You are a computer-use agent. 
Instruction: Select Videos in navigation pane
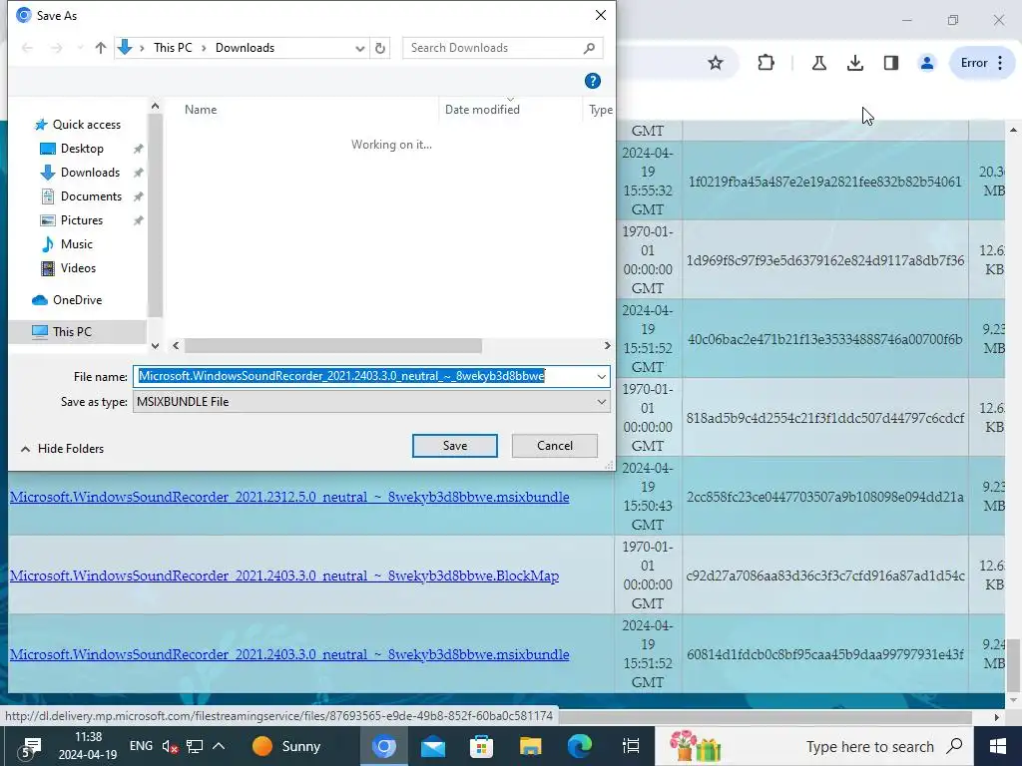coord(78,268)
